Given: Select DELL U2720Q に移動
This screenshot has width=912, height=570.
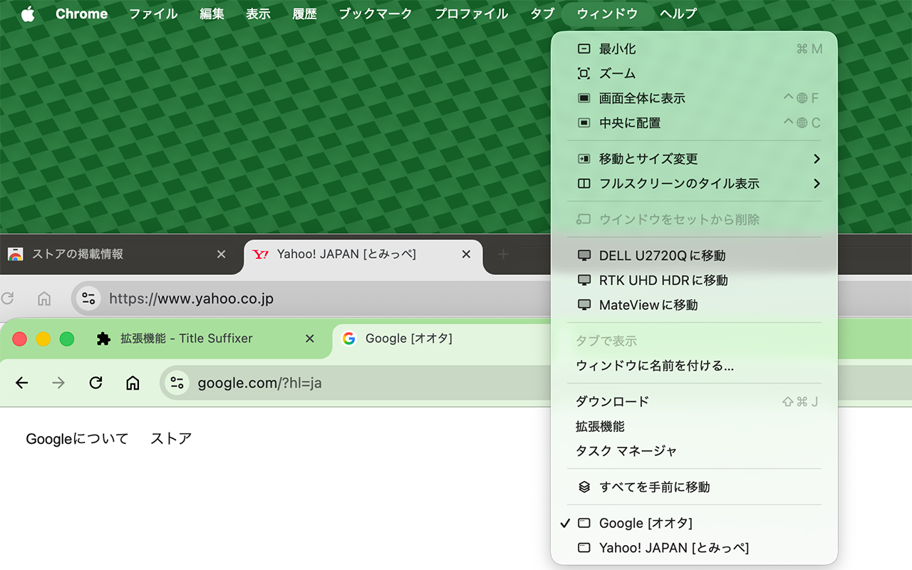Looking at the screenshot, I should click(x=662, y=256).
